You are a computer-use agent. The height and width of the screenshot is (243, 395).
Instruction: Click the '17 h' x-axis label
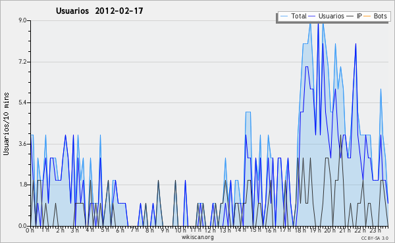click(285, 230)
